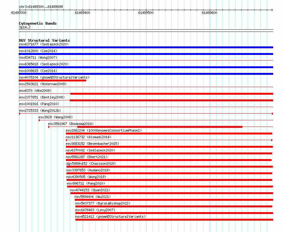Click the nsv3397653 (Audano2019) label

click(88, 170)
